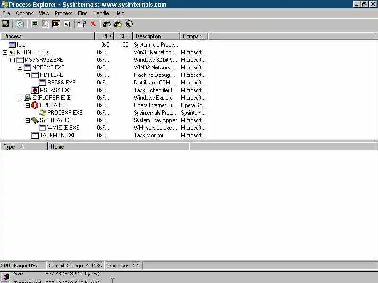Click the MDM.EXE window icon
The height and width of the screenshot is (283, 378).
click(35, 75)
